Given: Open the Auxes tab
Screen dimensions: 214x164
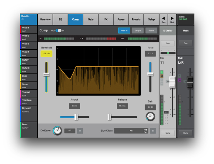Looking at the screenshot, I should pos(121,20).
